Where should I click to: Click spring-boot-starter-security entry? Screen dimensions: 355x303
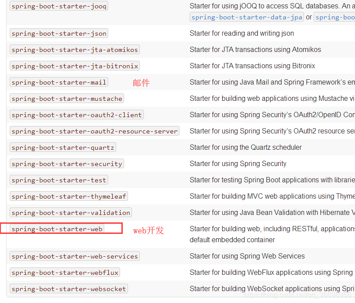pyautogui.click(x=67, y=164)
